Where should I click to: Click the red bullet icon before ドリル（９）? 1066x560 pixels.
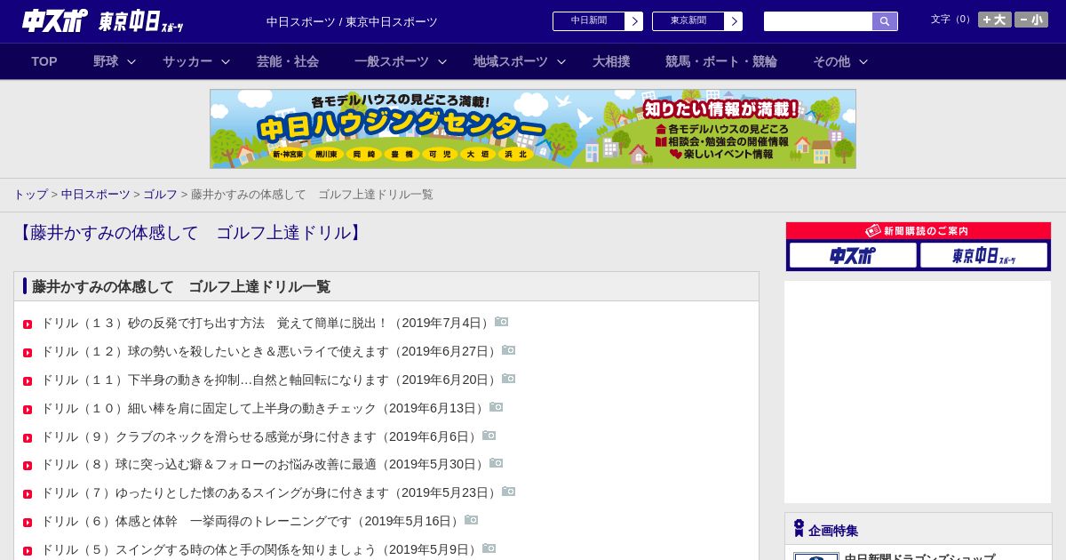click(28, 438)
